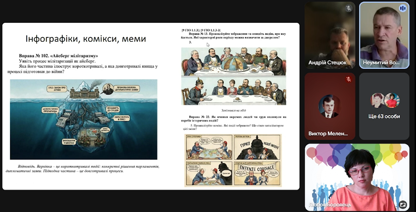Select Виктор Мелен... participant tile
The width and height of the screenshot is (416, 212).
click(x=330, y=106)
